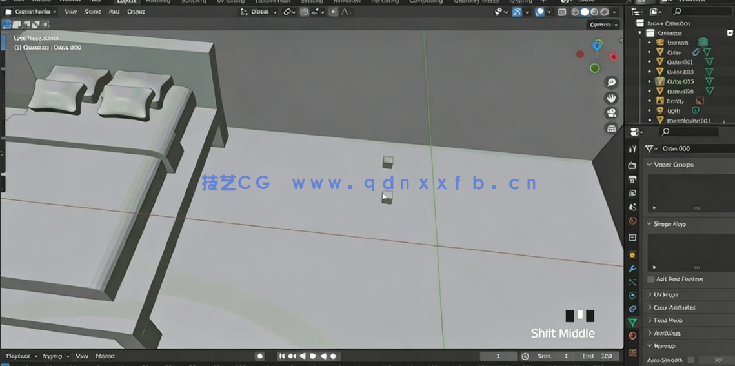Select the Camera object in outliner
The image size is (735, 366).
(x=678, y=42)
